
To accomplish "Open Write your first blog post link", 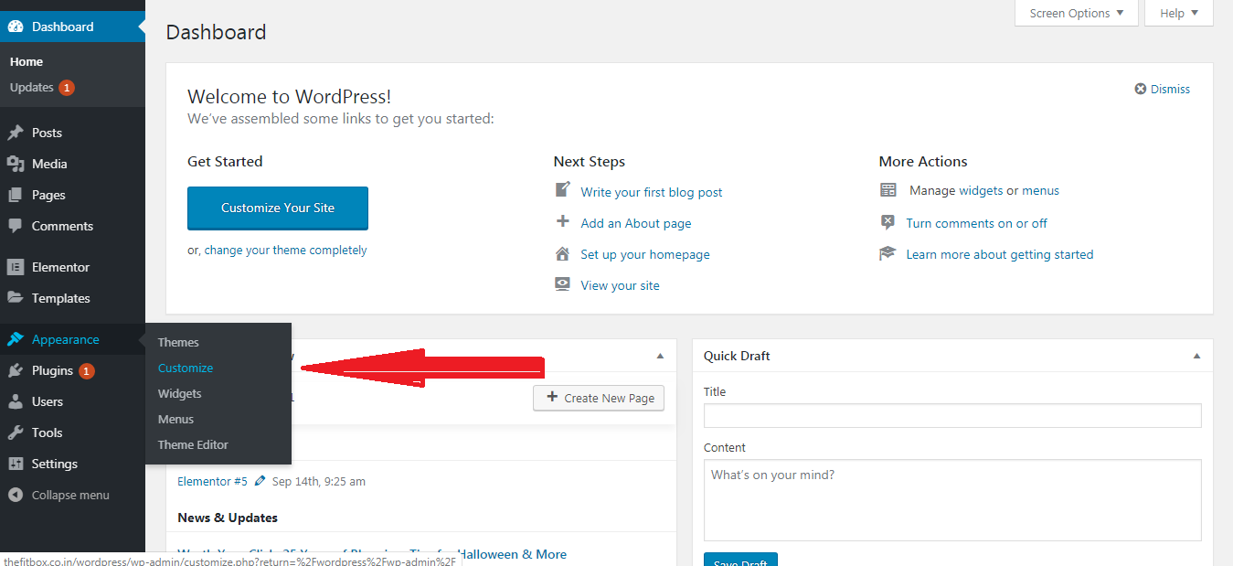I will [x=652, y=192].
